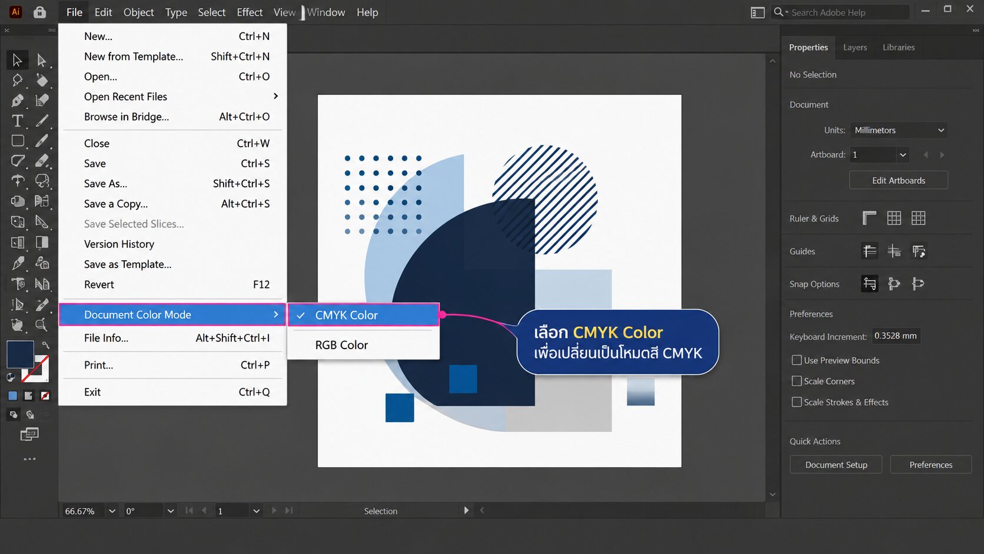
Task: Click the Keyboard Increment value field
Action: [896, 336]
